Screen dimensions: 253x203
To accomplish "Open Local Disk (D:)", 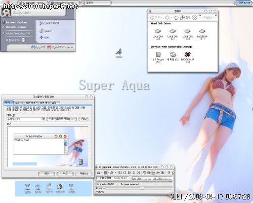I will coord(173,35).
